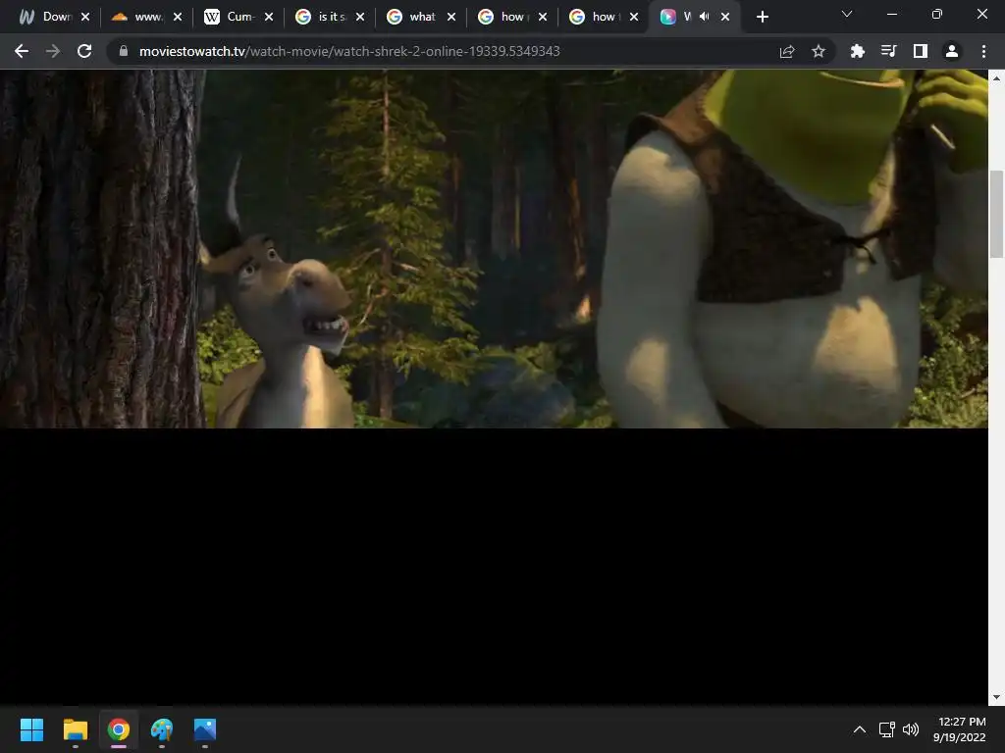Open Paint from the taskbar
This screenshot has height=753, width=1005.
click(x=162, y=729)
